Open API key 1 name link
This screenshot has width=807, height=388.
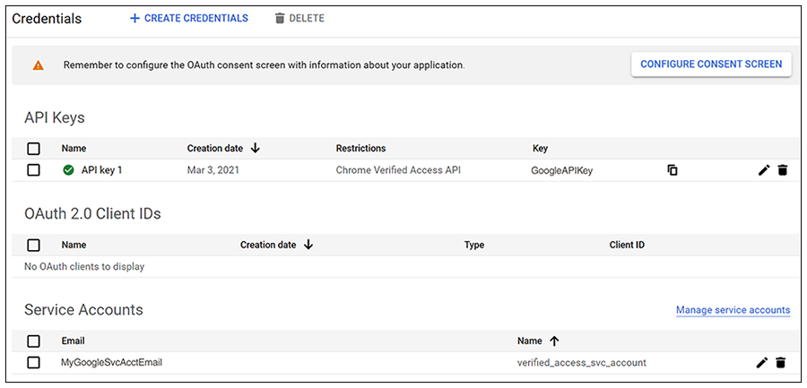click(x=102, y=170)
